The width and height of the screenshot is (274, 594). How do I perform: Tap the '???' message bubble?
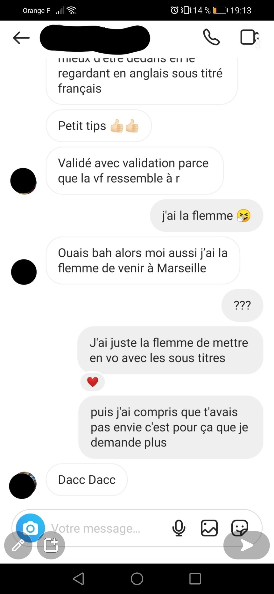tap(242, 305)
